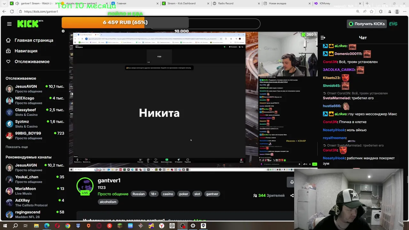Open ragingascend recommended channel

click(x=35, y=214)
